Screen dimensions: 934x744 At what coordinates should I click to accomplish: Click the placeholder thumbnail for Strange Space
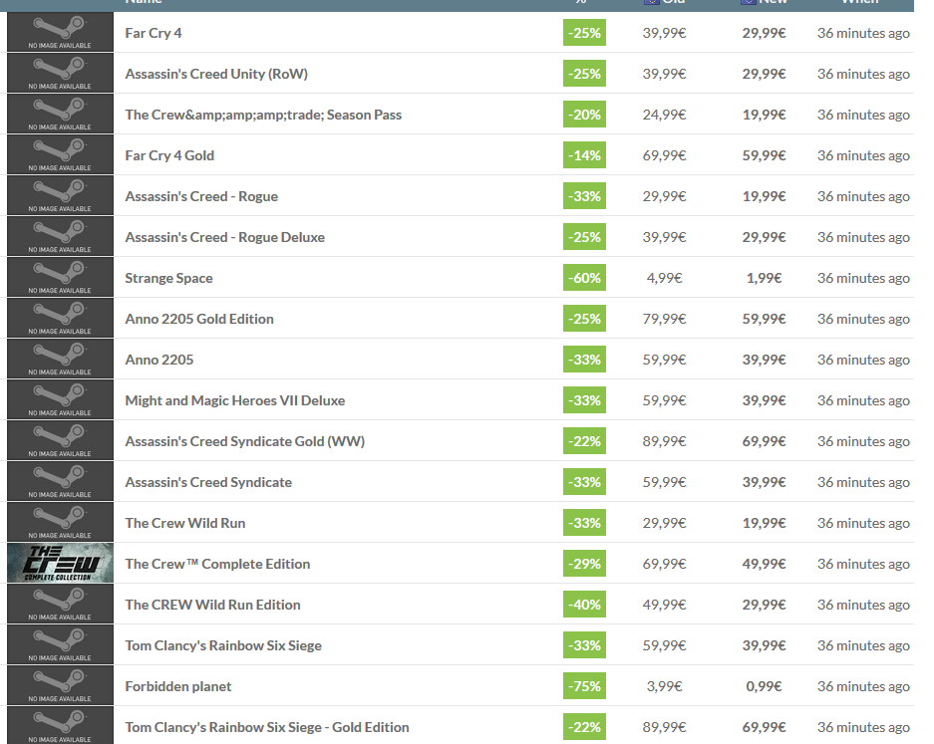pos(60,277)
